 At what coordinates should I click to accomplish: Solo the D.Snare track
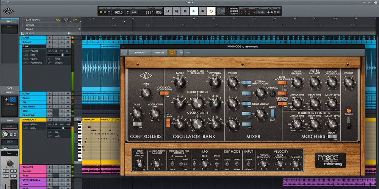pyautogui.click(x=62, y=42)
